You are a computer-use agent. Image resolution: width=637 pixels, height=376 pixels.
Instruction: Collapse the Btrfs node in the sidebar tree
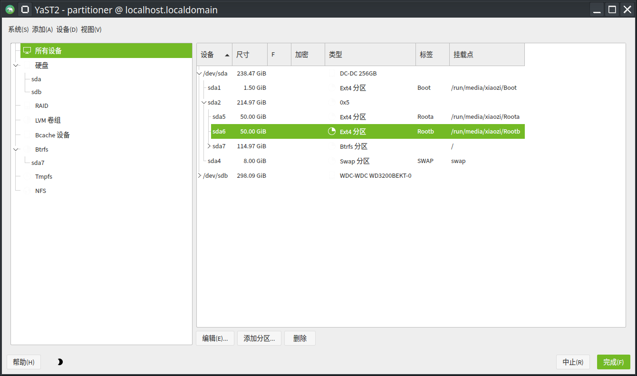click(x=16, y=149)
